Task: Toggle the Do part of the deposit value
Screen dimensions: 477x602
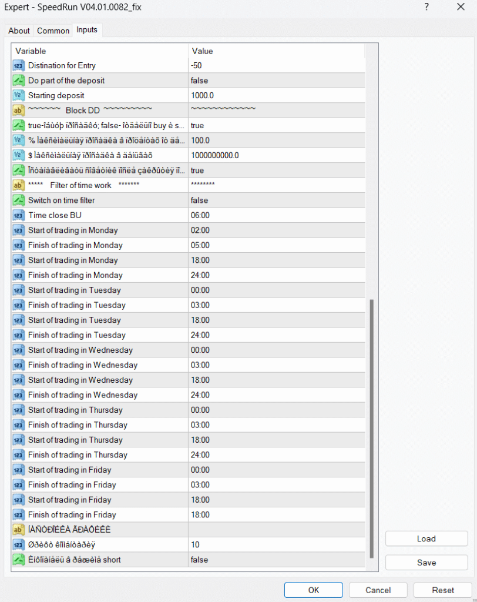Action: point(277,81)
